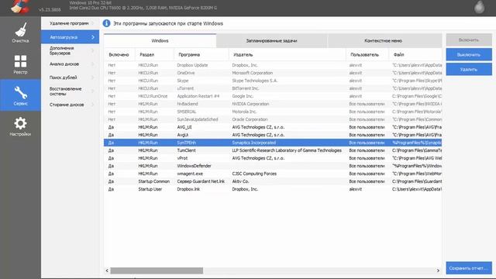Select the Сервис tools section

20,95
